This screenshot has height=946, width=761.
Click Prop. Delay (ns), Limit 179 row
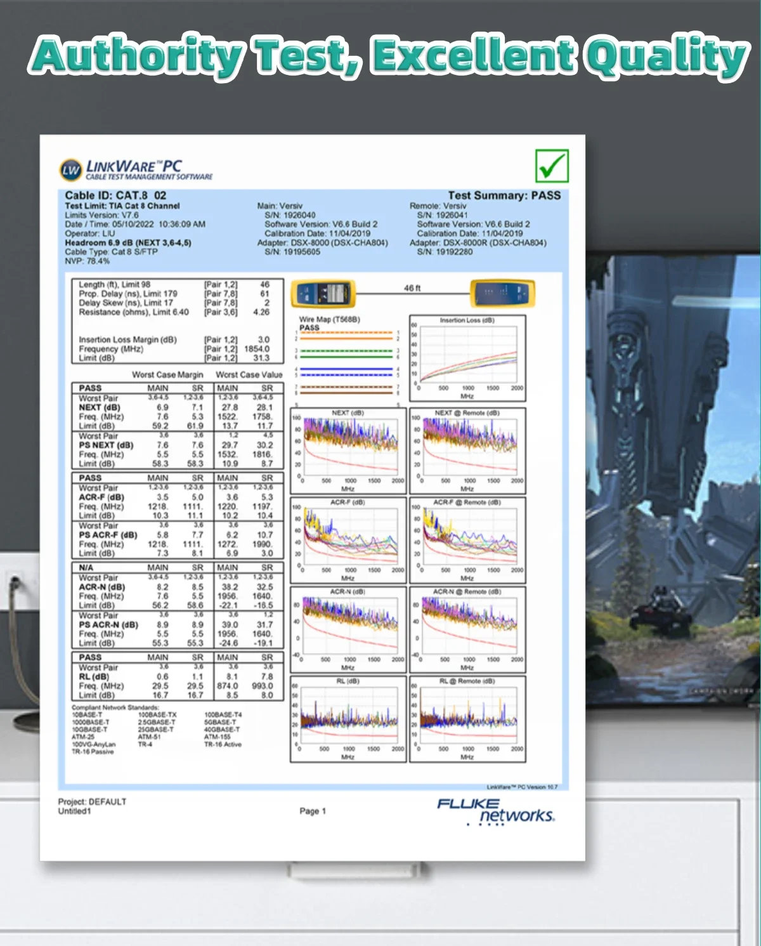(x=174, y=294)
